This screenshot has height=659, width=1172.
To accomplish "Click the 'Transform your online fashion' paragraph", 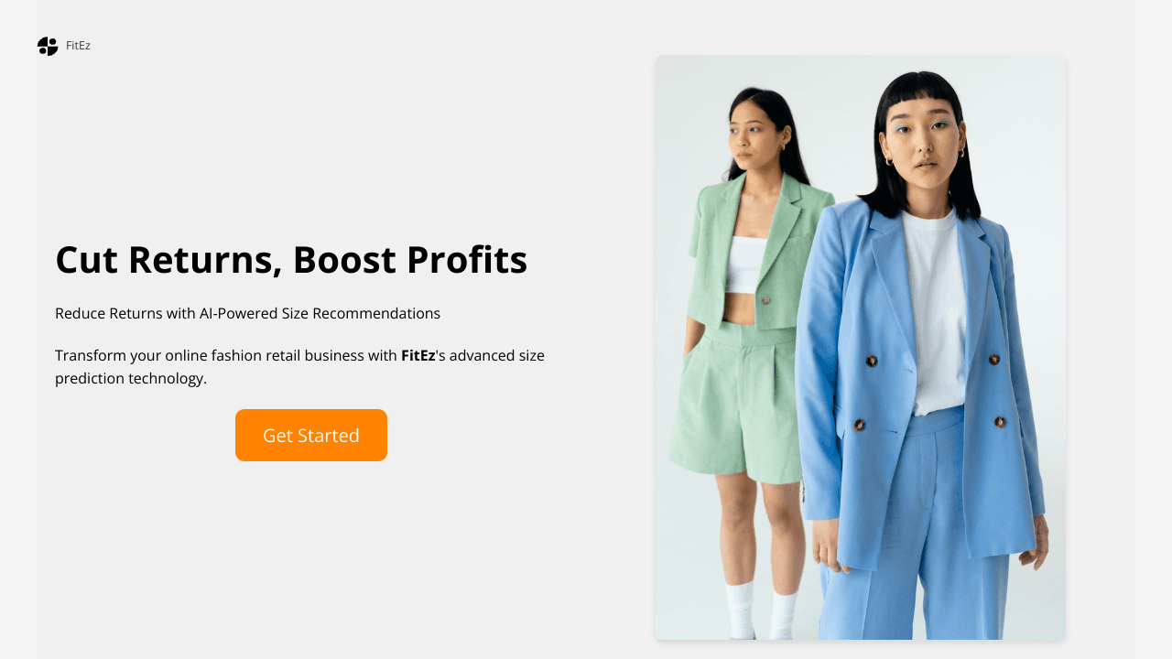I will click(x=299, y=366).
